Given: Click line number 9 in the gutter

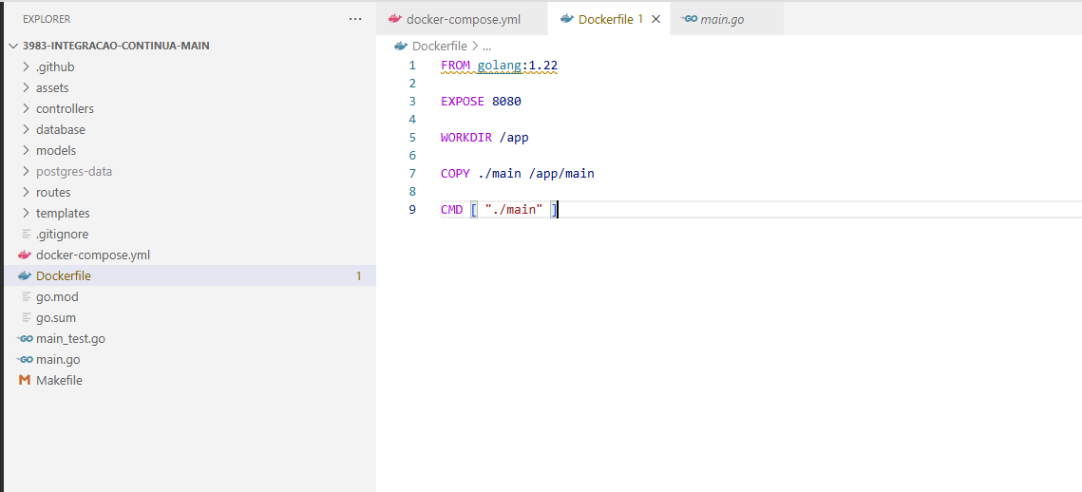Looking at the screenshot, I should [412, 209].
